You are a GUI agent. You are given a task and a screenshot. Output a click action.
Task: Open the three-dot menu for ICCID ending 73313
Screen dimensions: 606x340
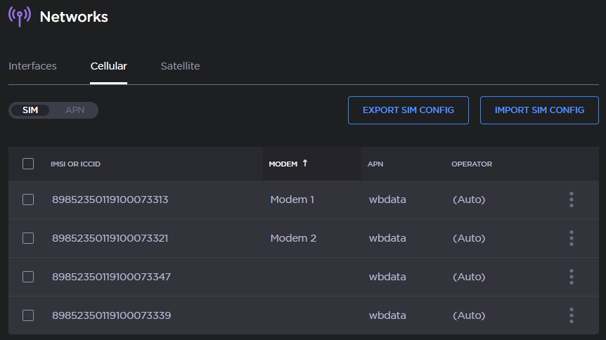(571, 200)
